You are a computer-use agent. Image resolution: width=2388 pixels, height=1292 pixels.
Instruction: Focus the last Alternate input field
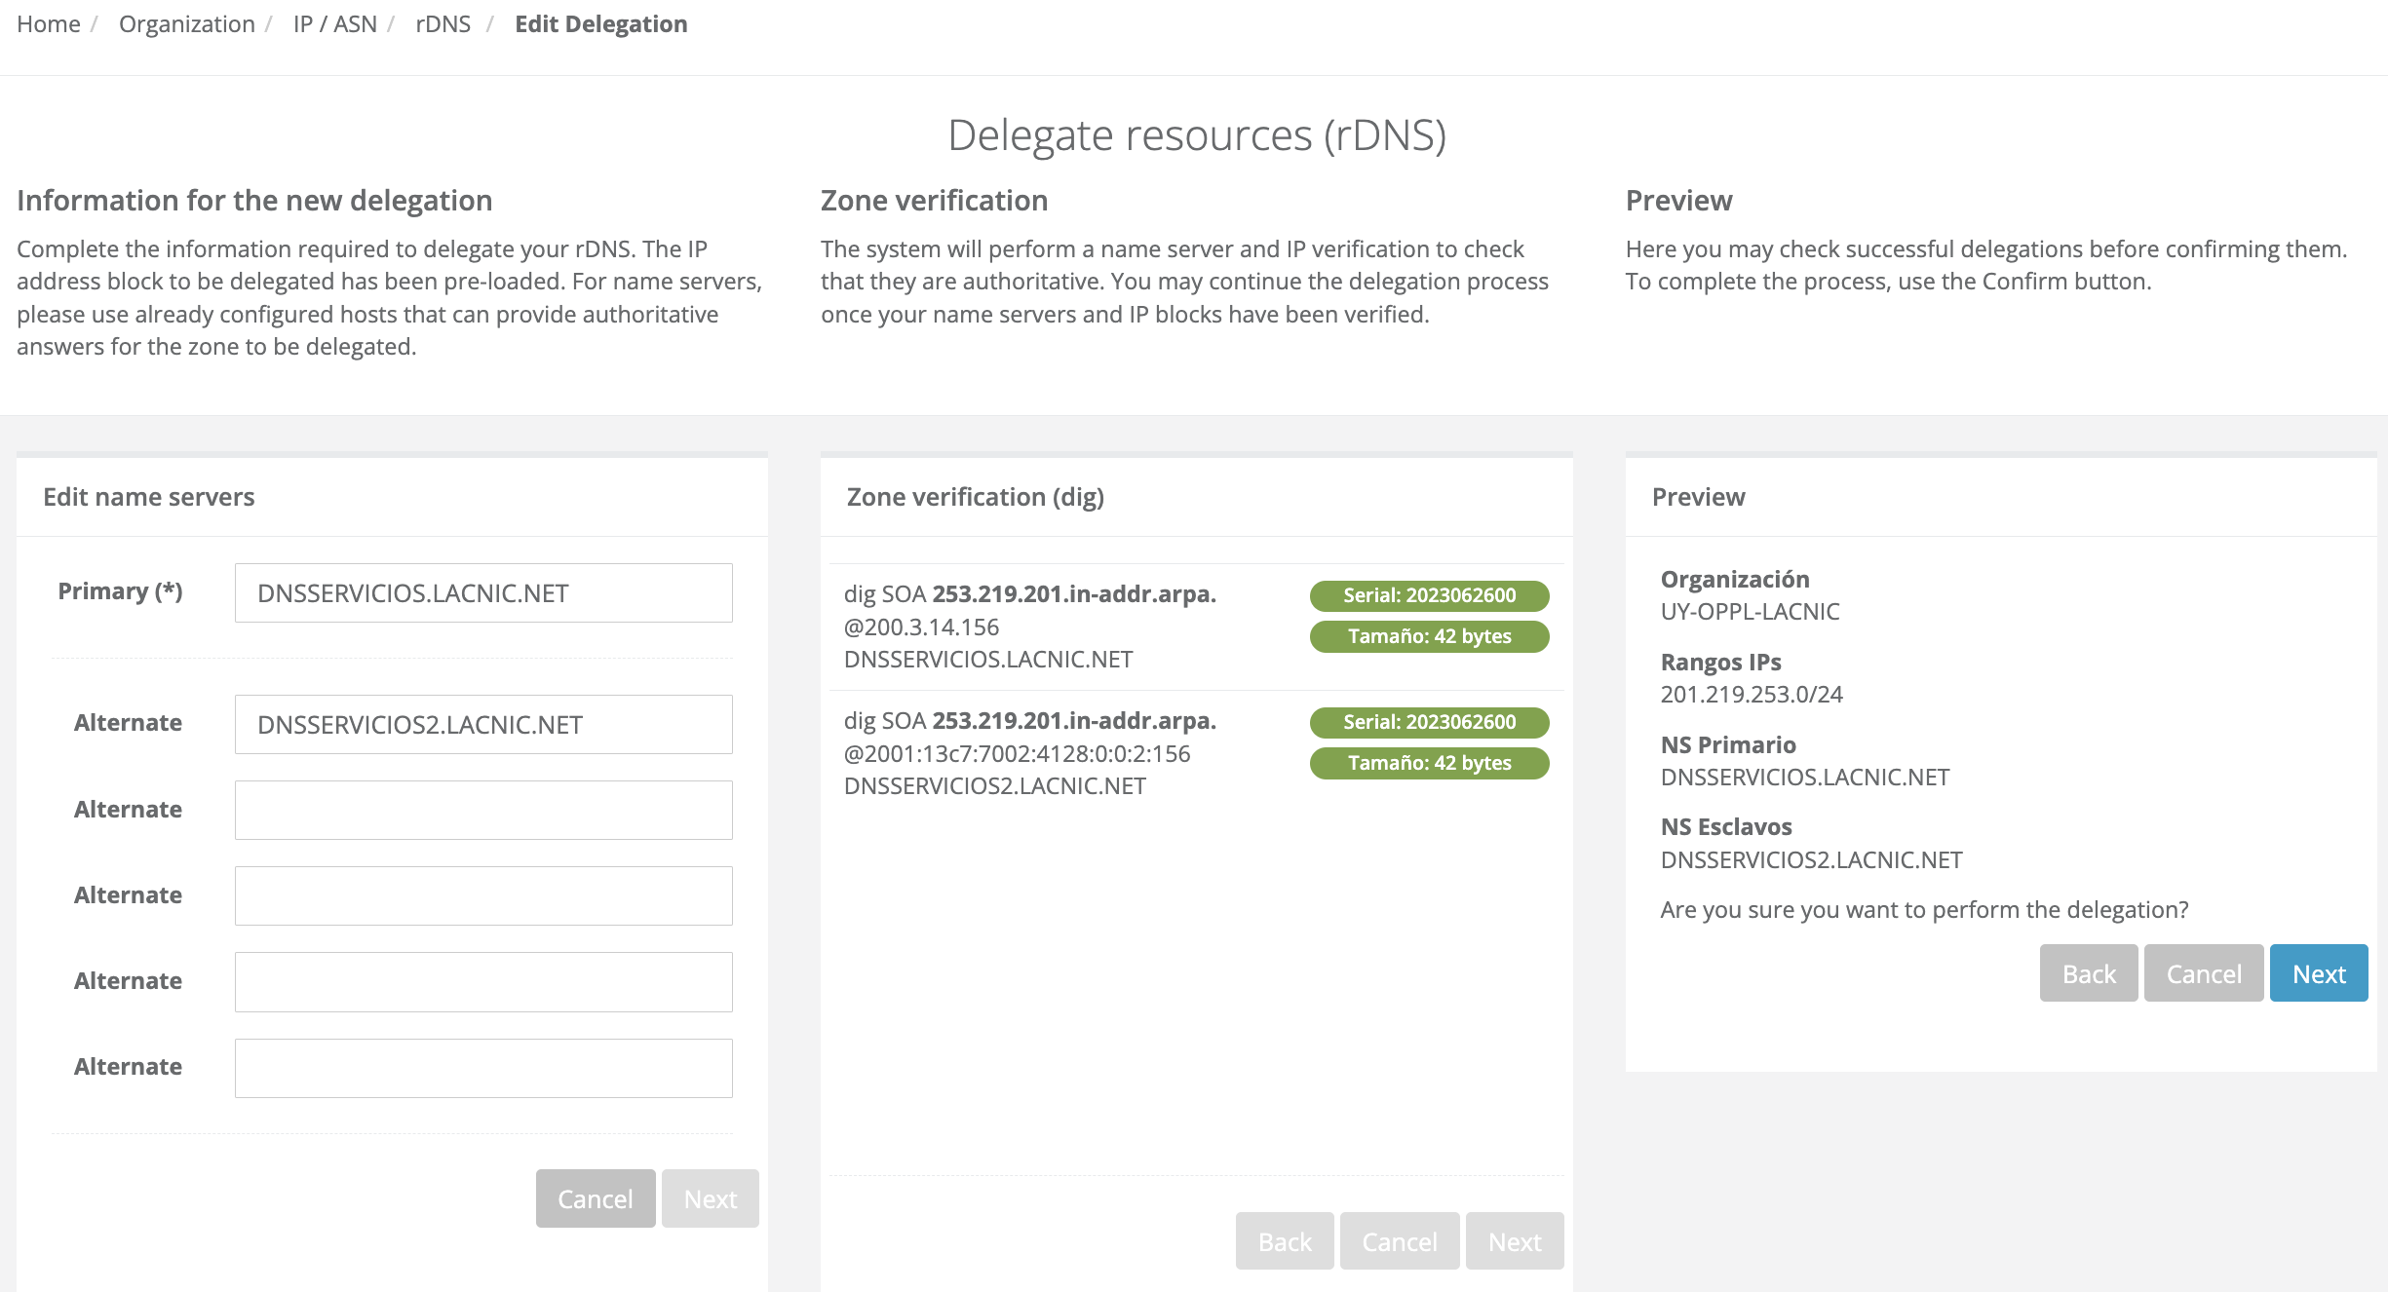[483, 1067]
